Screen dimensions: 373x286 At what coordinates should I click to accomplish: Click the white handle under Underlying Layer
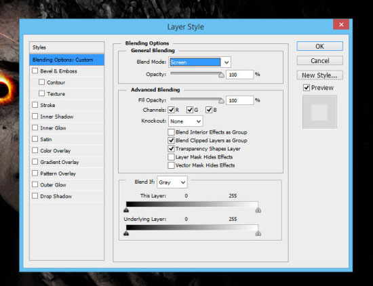tap(258, 233)
